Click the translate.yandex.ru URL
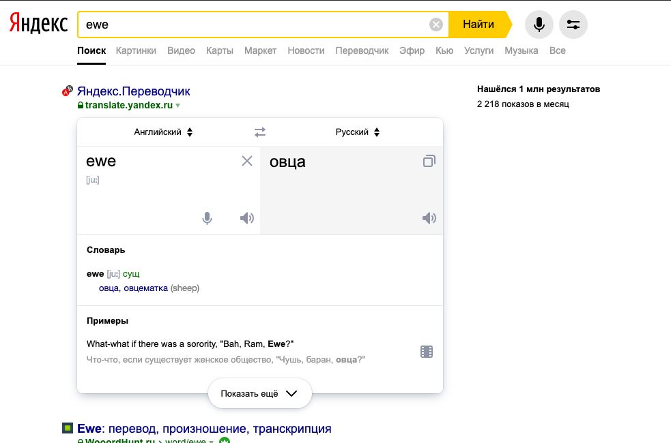This screenshot has height=443, width=671. tap(129, 105)
